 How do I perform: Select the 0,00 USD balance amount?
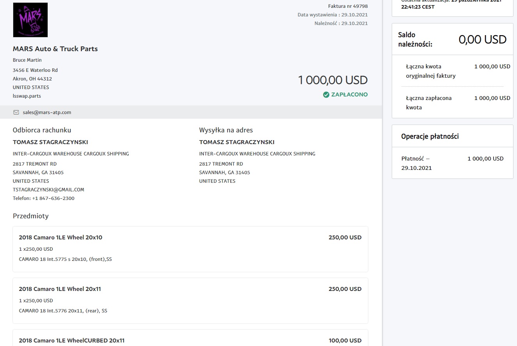pyautogui.click(x=483, y=39)
